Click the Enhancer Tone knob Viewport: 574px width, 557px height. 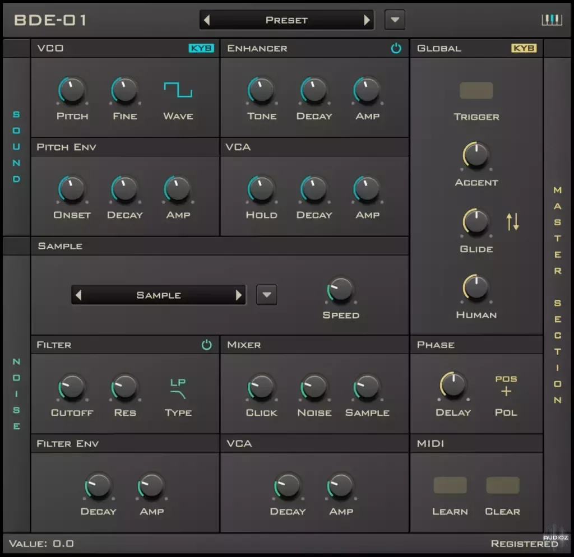(261, 90)
